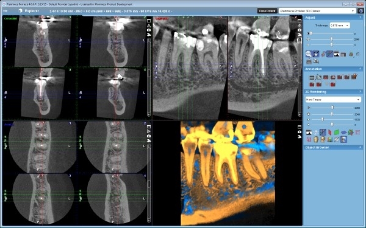Open the Thickness dropdown

tap(340, 26)
